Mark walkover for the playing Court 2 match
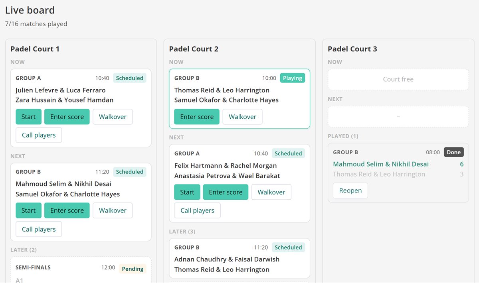The width and height of the screenshot is (479, 283). [x=242, y=117]
